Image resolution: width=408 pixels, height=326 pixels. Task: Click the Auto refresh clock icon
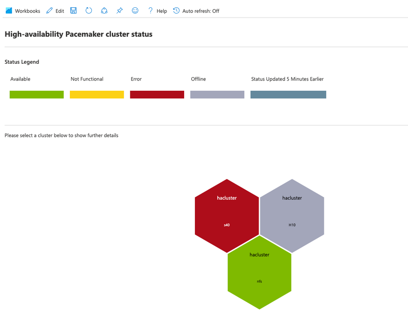click(x=176, y=11)
